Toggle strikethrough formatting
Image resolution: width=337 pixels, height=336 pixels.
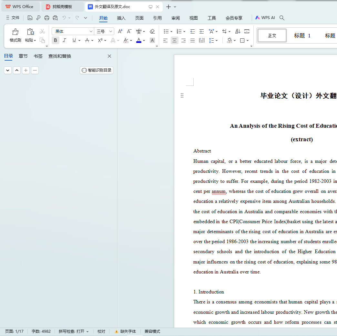(87, 40)
